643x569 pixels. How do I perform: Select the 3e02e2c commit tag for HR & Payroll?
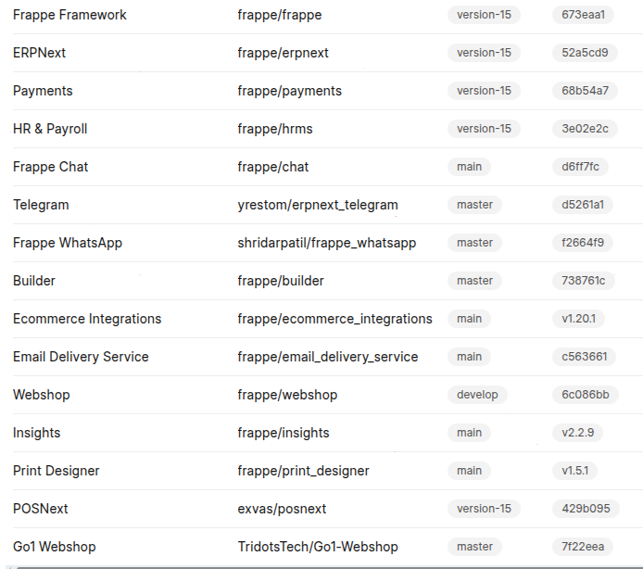[585, 129]
